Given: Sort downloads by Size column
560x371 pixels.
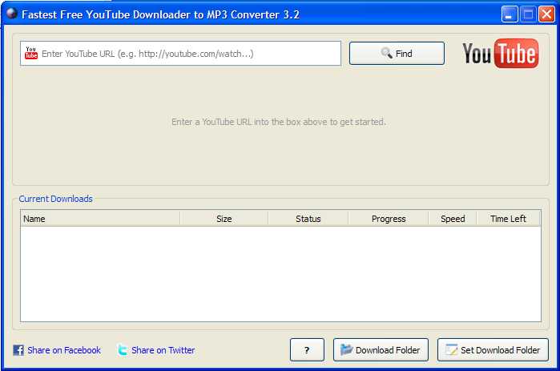Looking at the screenshot, I should click(x=224, y=219).
